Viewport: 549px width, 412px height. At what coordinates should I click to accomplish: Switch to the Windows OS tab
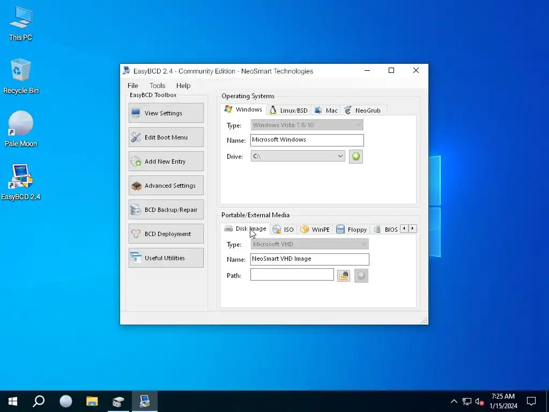click(243, 109)
